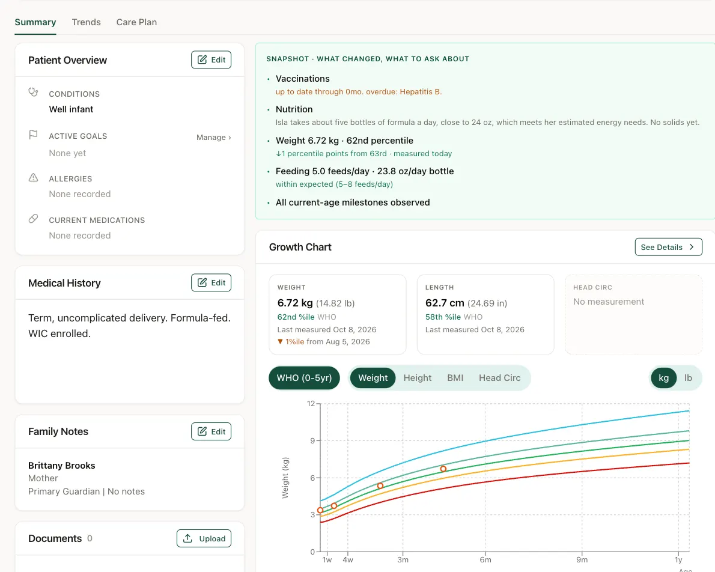Click the birth weight data point on chart
Screen dimensions: 715x572
[320, 510]
